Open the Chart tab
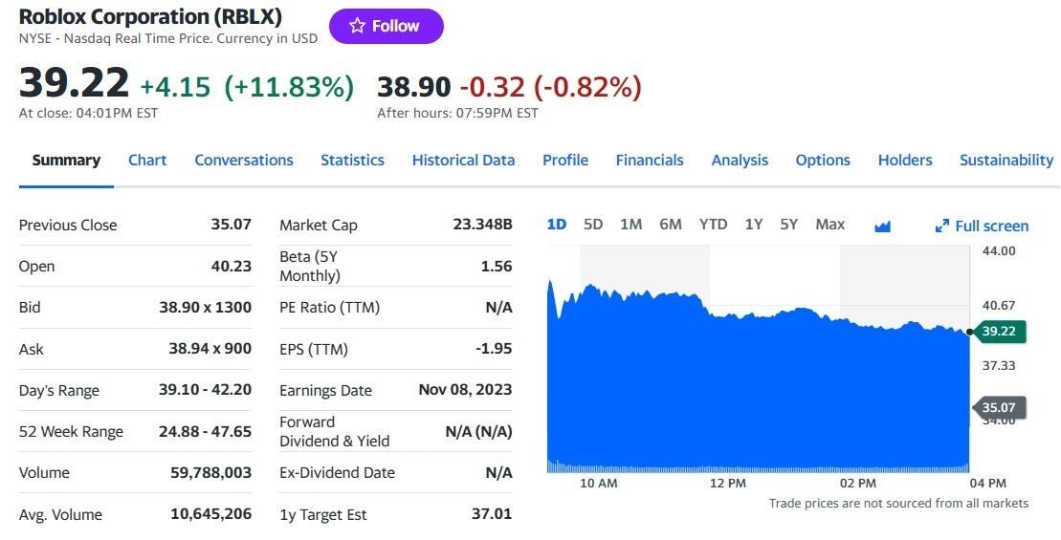The image size is (1061, 540). coord(147,160)
